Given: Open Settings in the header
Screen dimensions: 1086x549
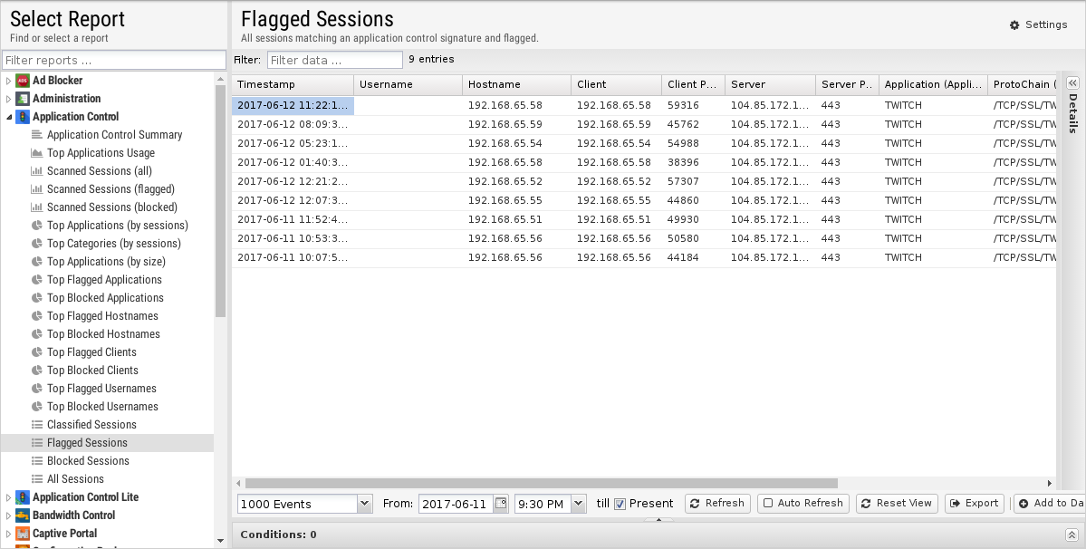Looking at the screenshot, I should (x=1038, y=25).
